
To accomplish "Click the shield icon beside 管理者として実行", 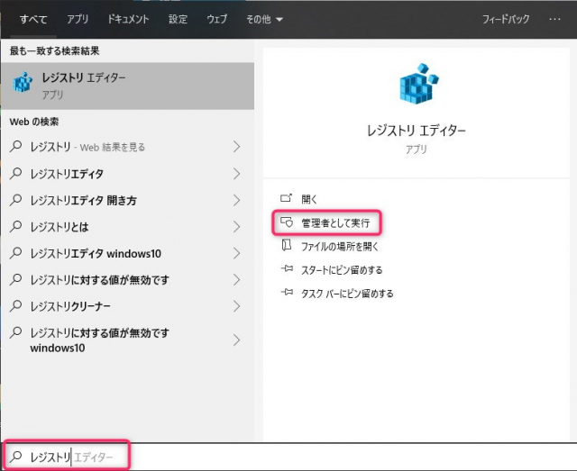I will point(287,222).
